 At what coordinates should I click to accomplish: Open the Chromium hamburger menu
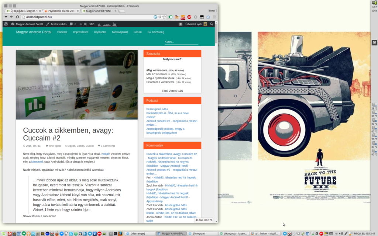click(214, 17)
